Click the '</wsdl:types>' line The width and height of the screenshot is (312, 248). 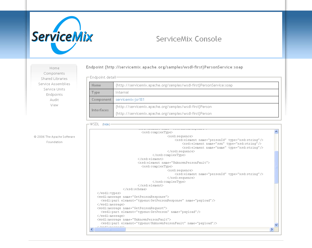pos(109,193)
